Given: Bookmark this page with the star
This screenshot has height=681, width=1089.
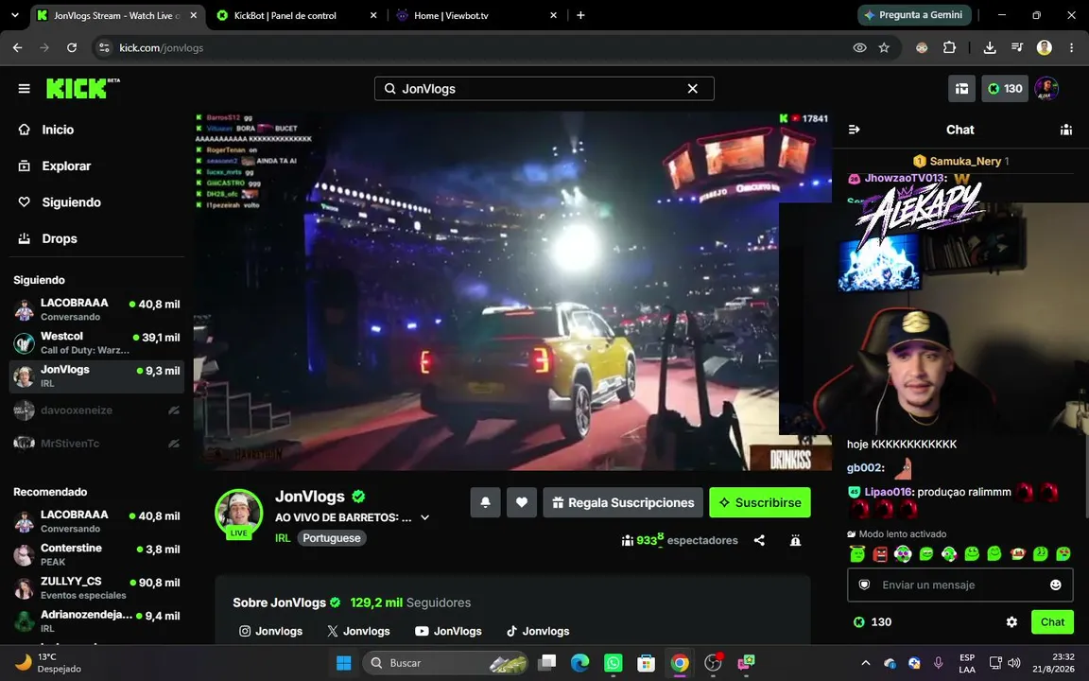Looking at the screenshot, I should click(x=884, y=48).
